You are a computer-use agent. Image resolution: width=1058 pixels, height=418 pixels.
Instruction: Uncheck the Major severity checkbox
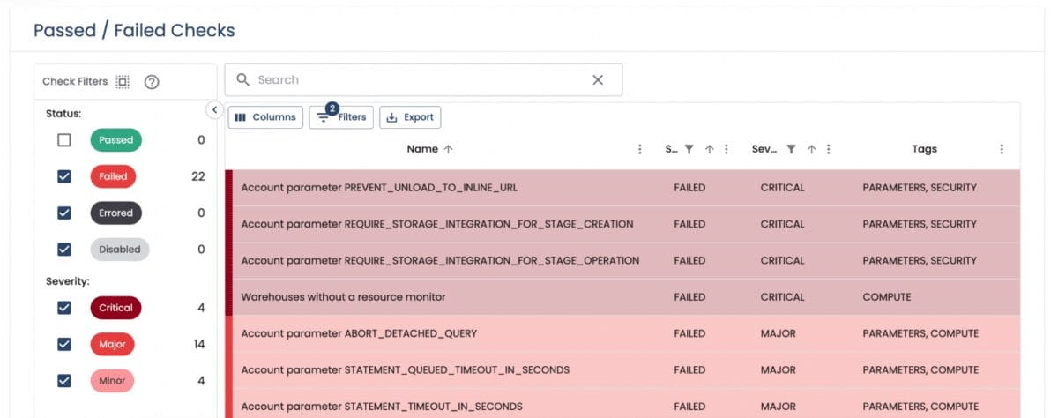click(63, 344)
